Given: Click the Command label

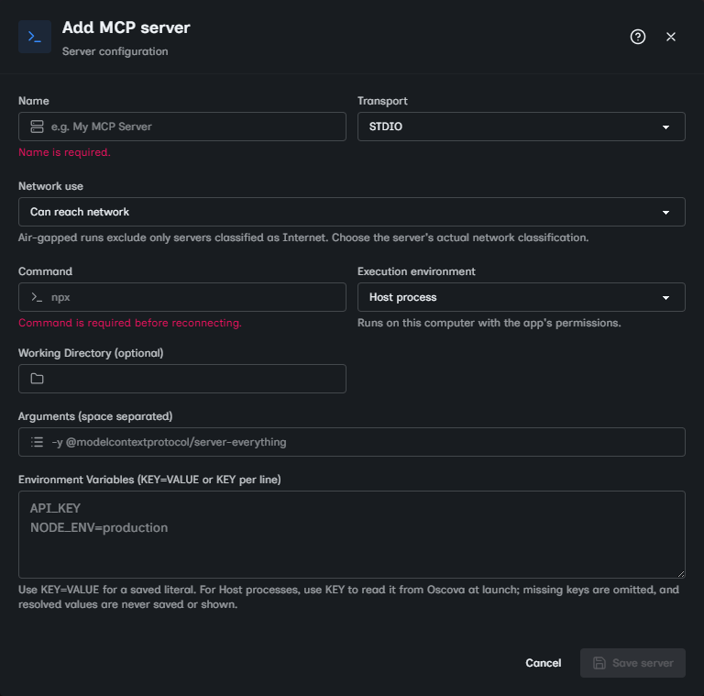Looking at the screenshot, I should pos(45,271).
